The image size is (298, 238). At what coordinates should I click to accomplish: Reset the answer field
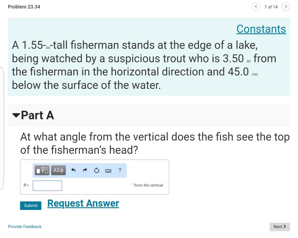pos(96,170)
